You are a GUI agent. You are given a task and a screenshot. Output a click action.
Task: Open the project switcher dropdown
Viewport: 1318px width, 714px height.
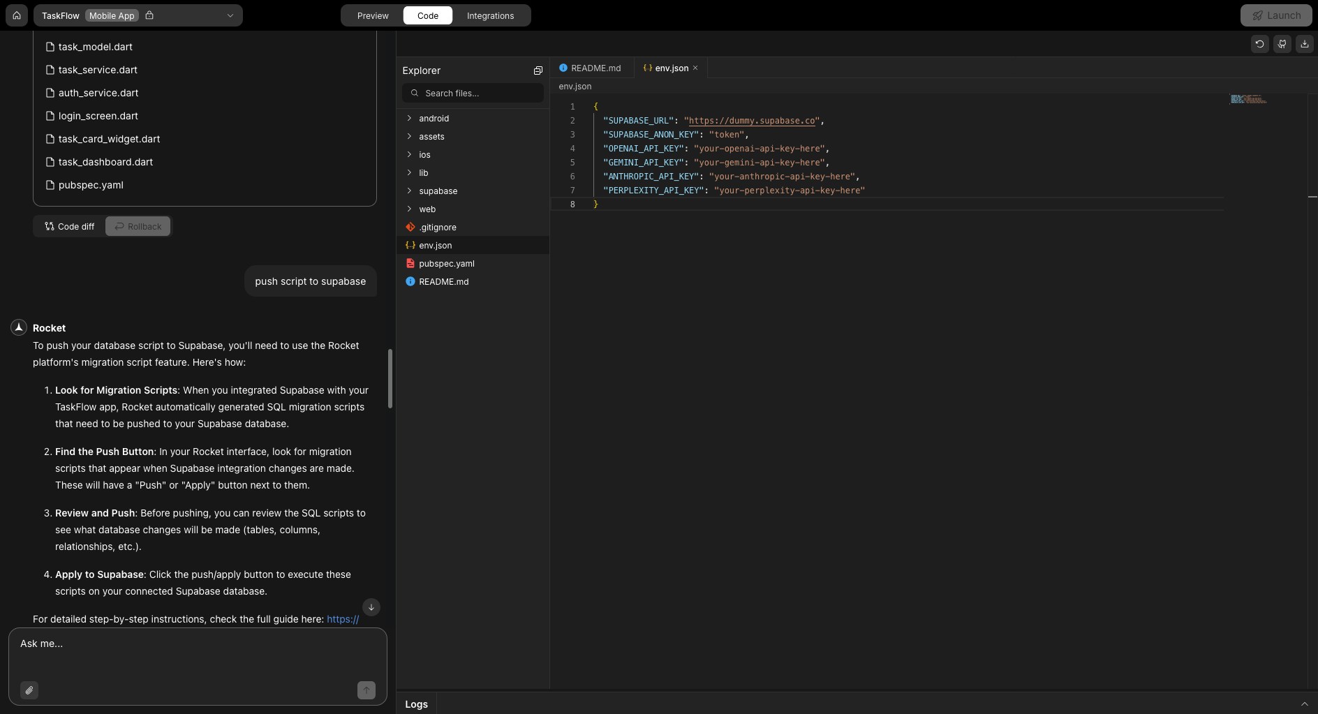230,15
